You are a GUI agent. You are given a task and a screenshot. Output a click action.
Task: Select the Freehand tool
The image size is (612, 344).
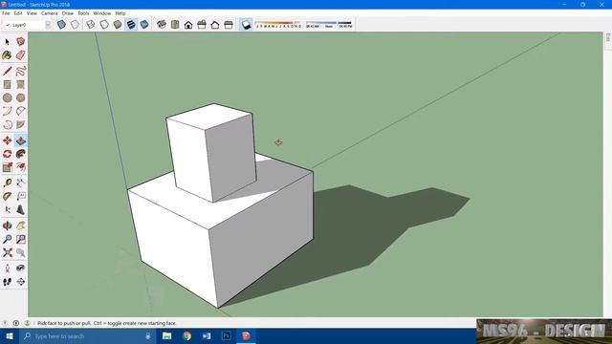[x=21, y=71]
